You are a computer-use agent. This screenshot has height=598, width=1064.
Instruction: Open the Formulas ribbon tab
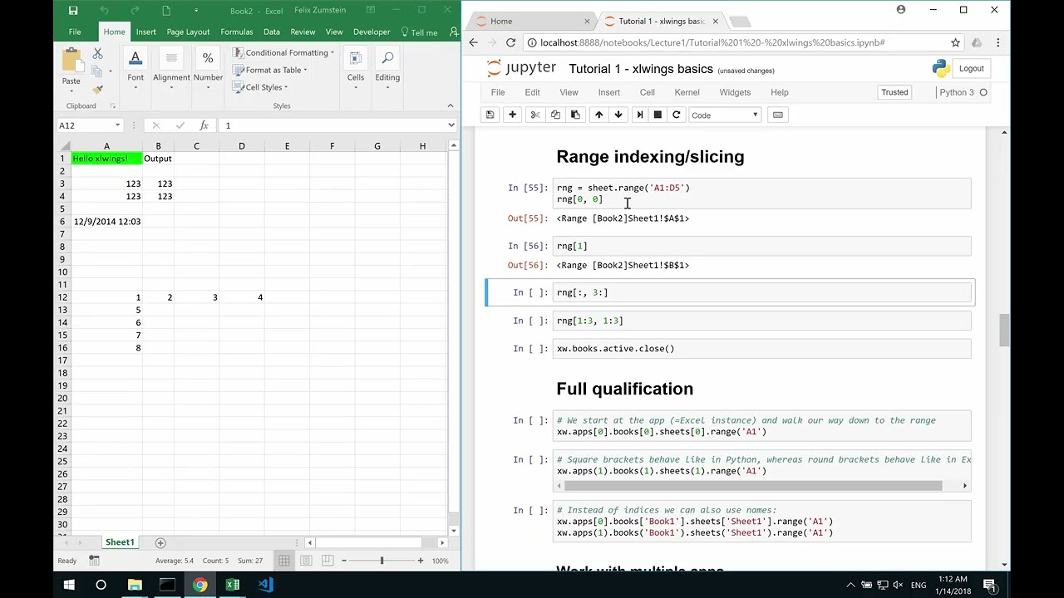pos(237,32)
